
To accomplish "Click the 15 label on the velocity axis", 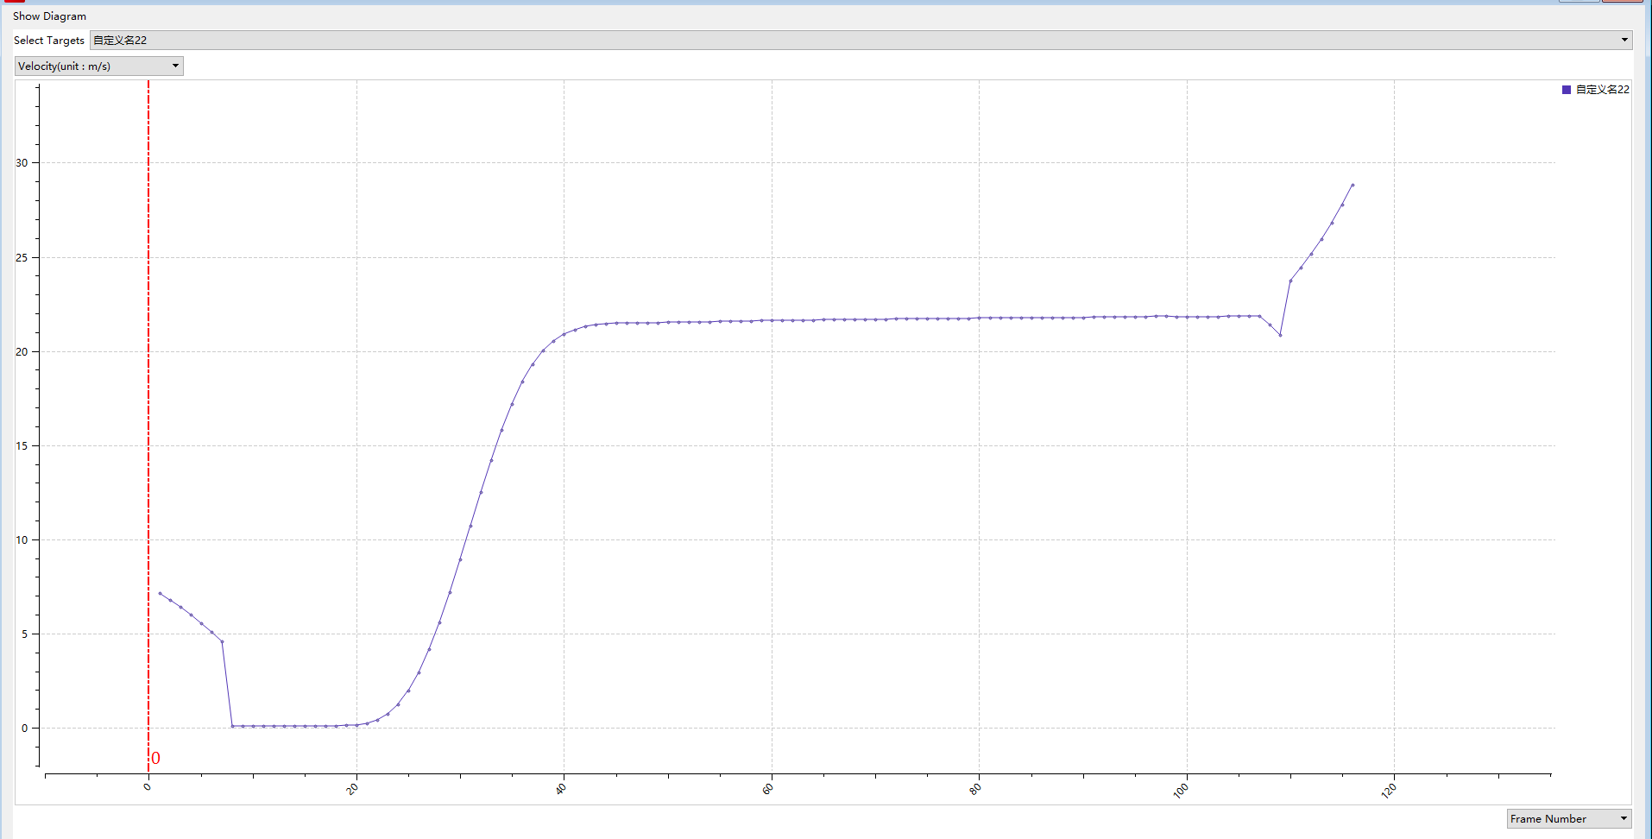I will tap(22, 446).
